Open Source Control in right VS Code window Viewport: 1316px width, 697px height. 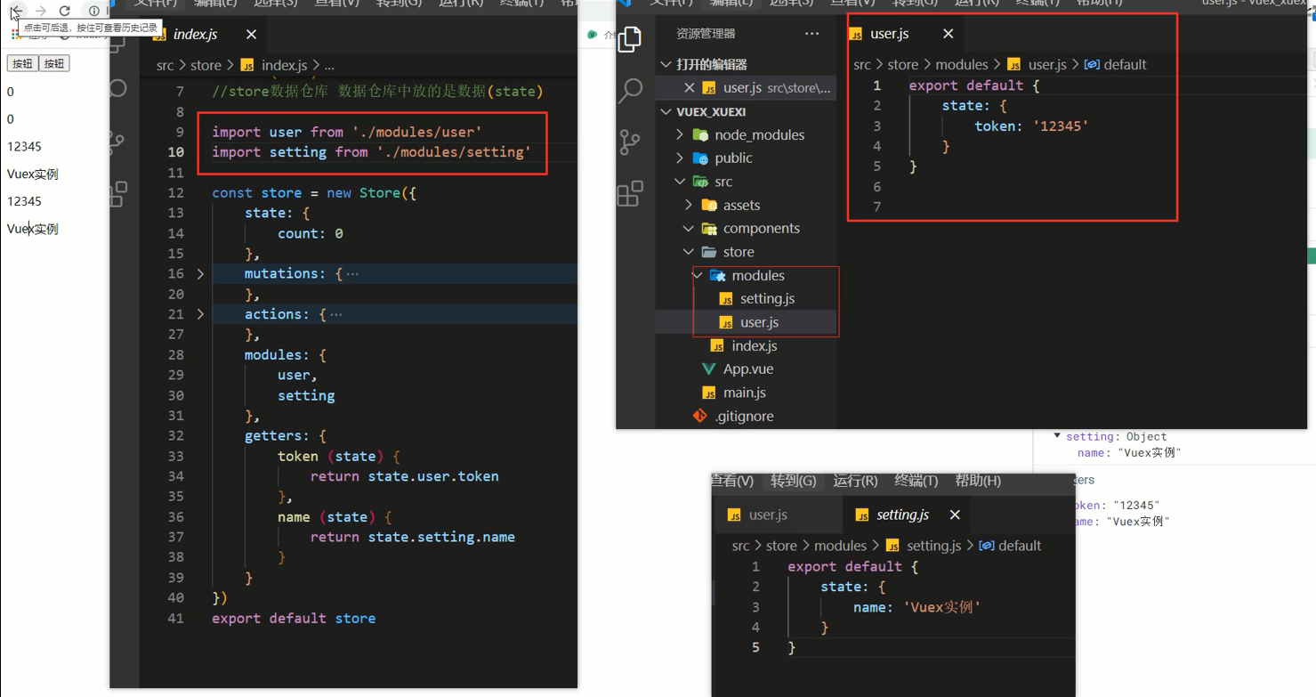click(x=630, y=142)
